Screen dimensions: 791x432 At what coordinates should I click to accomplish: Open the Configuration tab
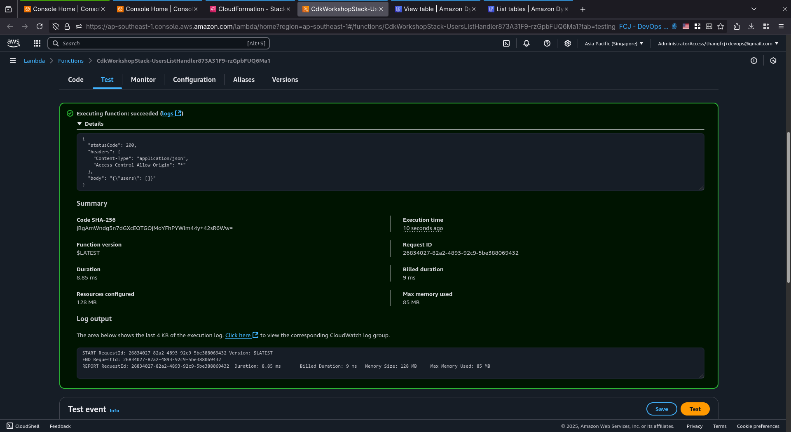tap(194, 80)
